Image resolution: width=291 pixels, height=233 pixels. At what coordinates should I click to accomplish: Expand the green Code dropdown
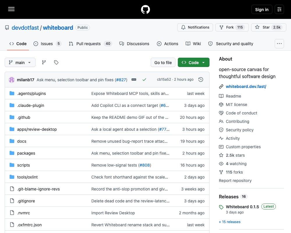click(x=194, y=62)
